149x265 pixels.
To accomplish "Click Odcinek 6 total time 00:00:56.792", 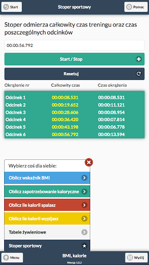I will (x=65, y=135).
